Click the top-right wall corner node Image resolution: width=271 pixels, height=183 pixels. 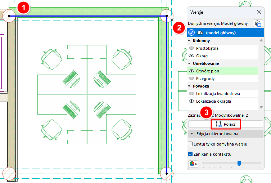click(x=167, y=16)
